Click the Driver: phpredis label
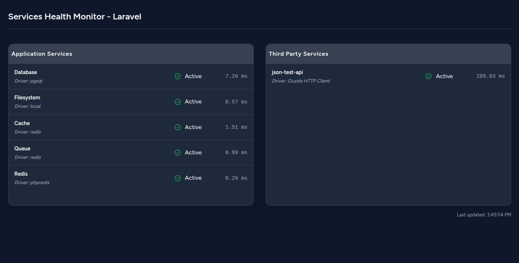This screenshot has height=263, width=519. [32, 182]
